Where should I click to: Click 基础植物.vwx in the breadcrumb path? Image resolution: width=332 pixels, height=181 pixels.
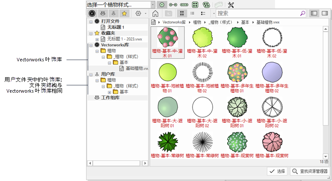pos(268,22)
